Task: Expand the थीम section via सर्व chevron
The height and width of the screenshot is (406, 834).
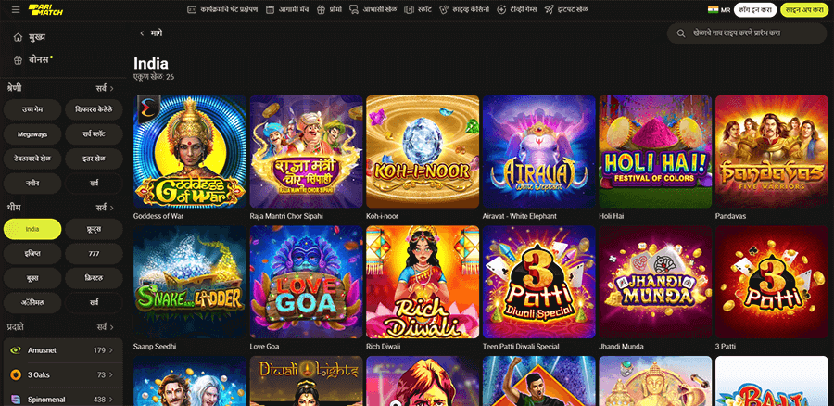Action: tap(106, 207)
